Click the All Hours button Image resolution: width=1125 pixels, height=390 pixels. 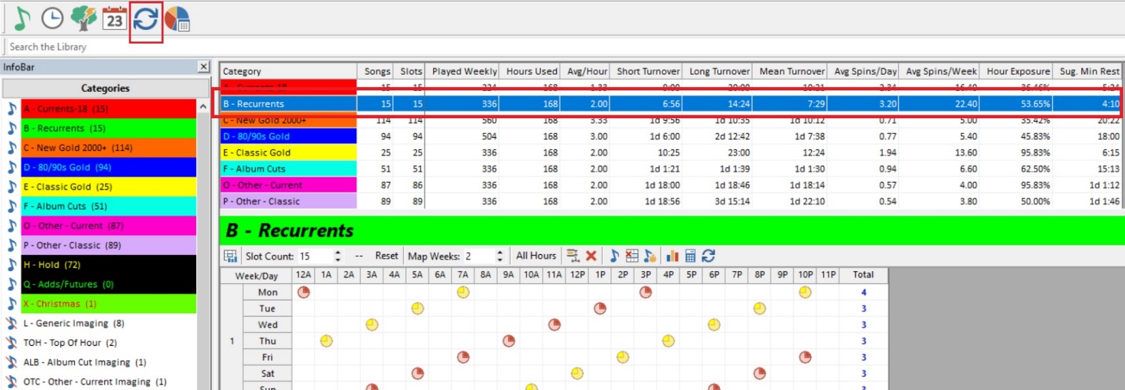536,256
